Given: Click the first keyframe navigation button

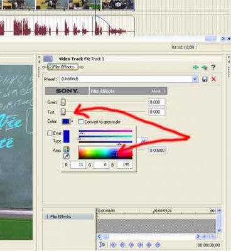Looking at the screenshot, I should coord(113,245).
